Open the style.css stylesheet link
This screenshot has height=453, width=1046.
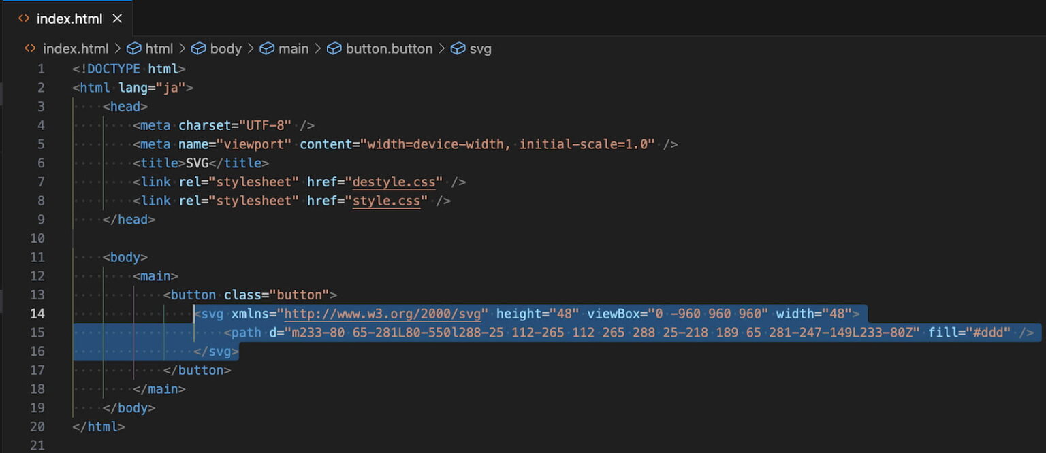387,201
